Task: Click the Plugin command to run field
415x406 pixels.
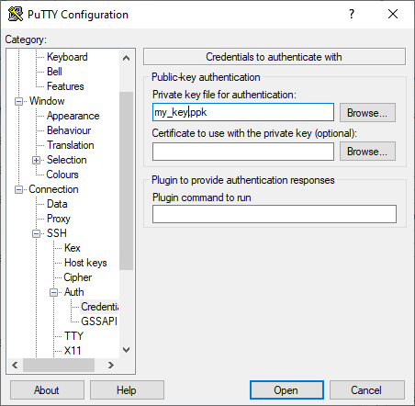Action: click(x=275, y=214)
